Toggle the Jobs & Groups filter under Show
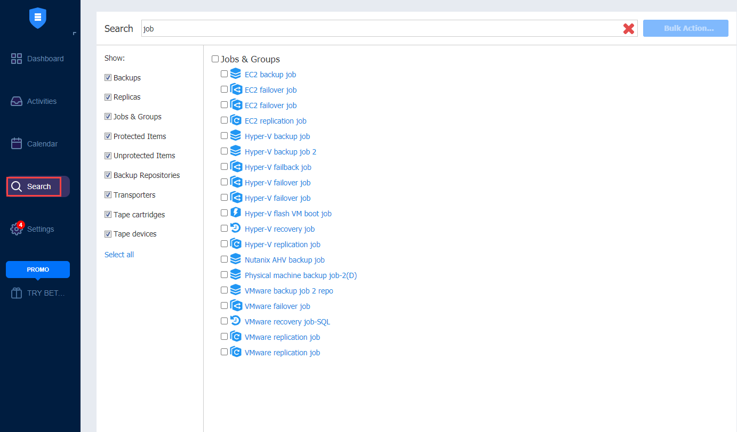This screenshot has height=432, width=737. pos(108,117)
